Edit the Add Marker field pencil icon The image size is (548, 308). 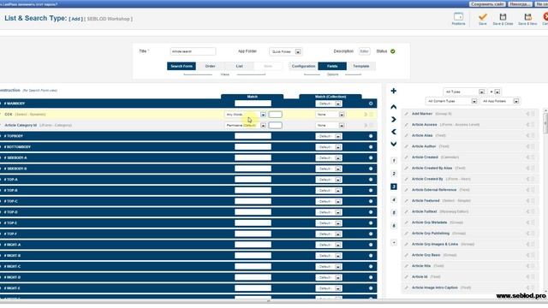point(407,114)
